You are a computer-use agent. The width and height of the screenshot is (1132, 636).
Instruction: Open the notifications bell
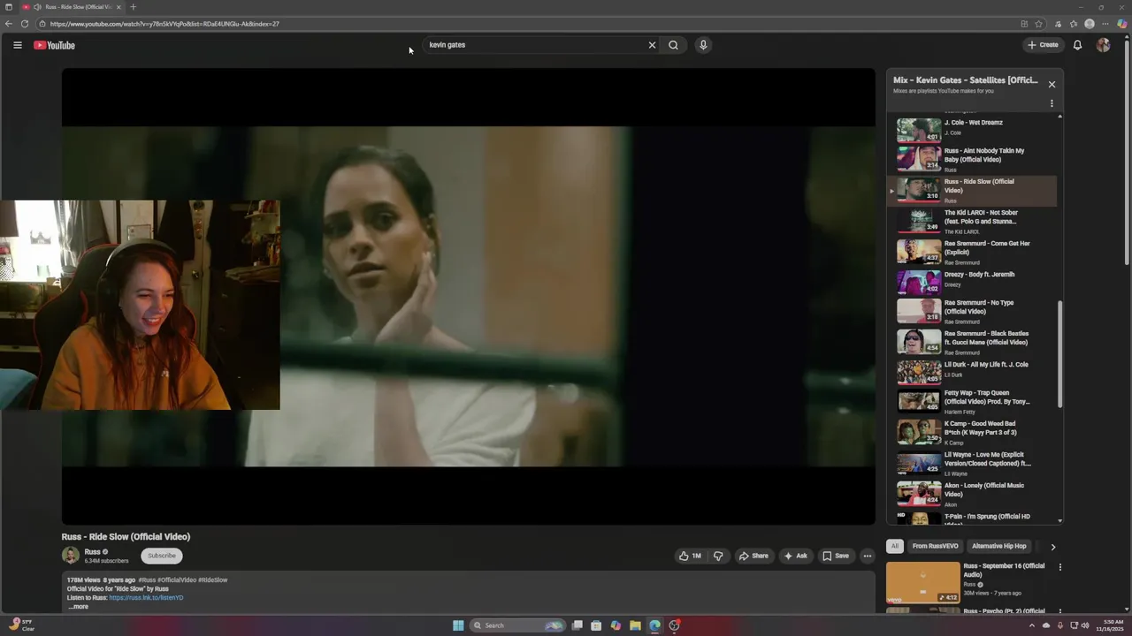(1077, 45)
